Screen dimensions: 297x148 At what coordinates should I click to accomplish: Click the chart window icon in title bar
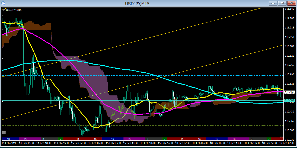pyautogui.click(x=4, y=3)
